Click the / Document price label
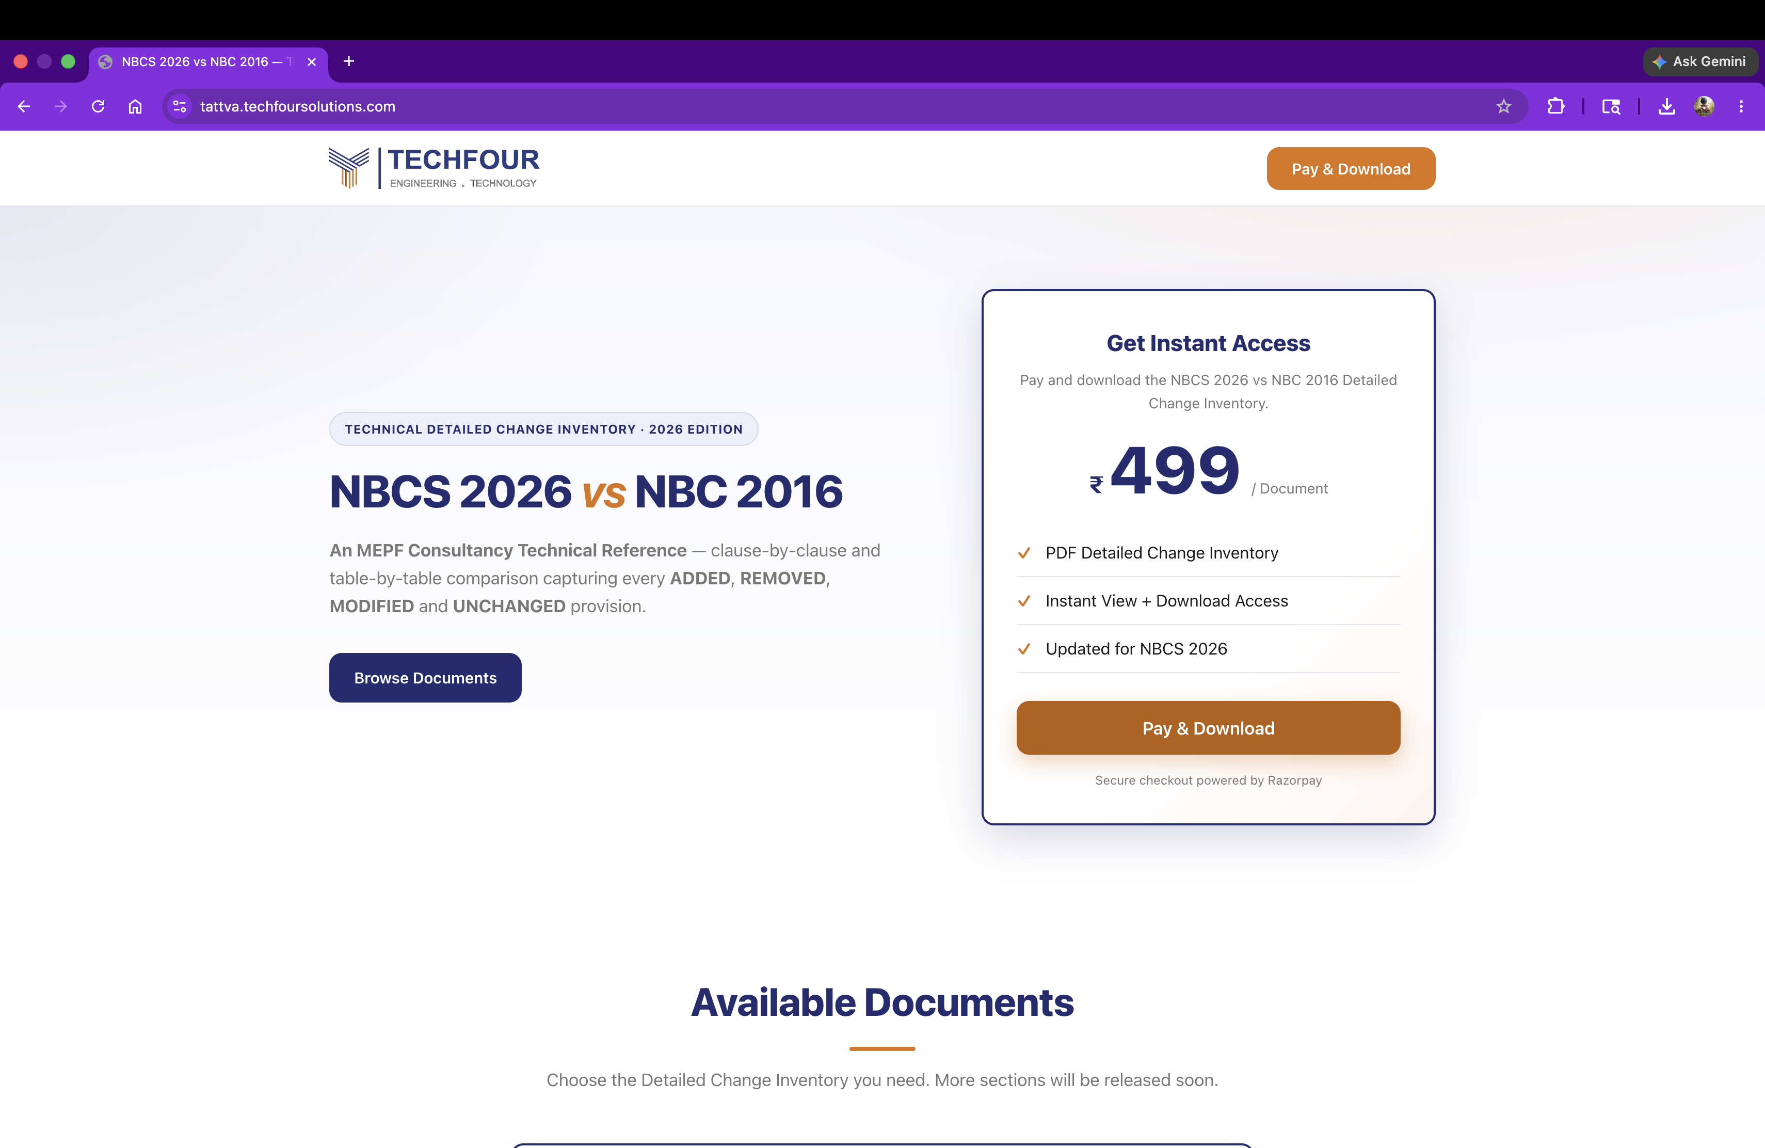The height and width of the screenshot is (1148, 1765). 1290,489
